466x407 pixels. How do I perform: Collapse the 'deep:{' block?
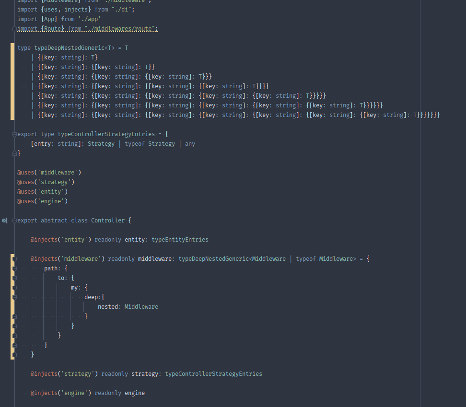(x=14, y=297)
